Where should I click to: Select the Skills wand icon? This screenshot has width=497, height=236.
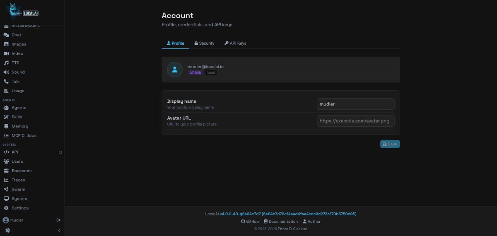[6, 117]
